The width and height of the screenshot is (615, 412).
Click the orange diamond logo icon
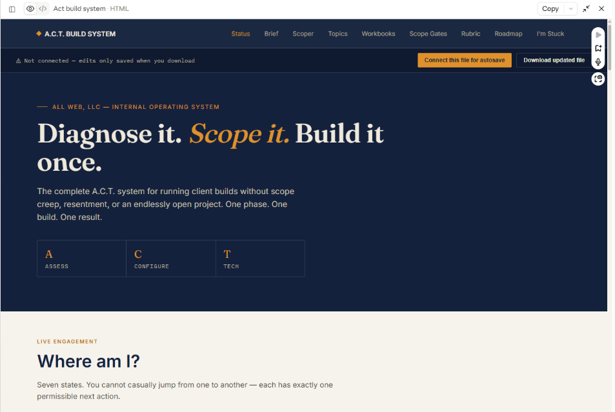pos(39,34)
